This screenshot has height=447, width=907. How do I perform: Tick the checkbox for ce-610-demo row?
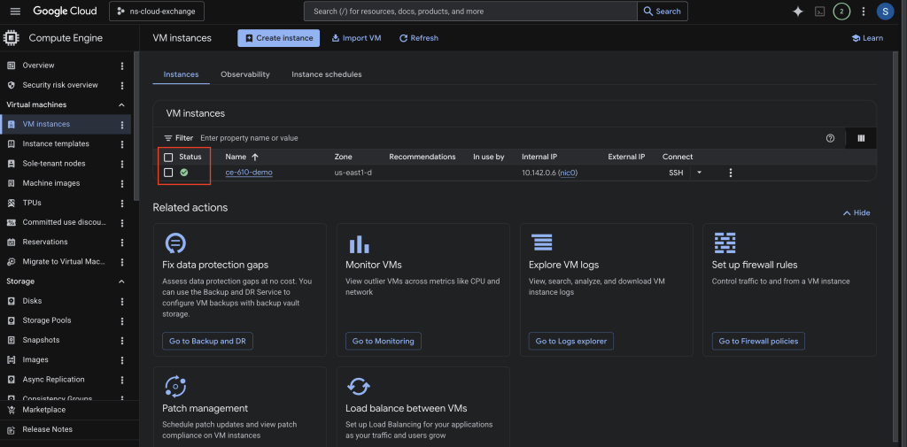[x=168, y=173]
